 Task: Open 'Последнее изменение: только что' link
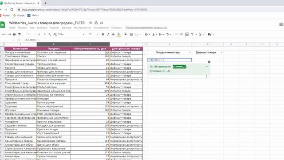pos(146,28)
